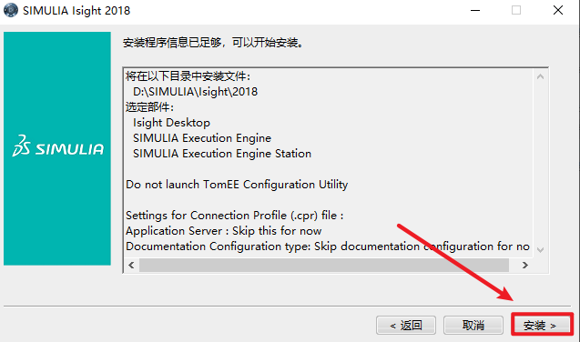580x342 pixels.
Task: Start installation with the 安装 button
Action: [542, 325]
